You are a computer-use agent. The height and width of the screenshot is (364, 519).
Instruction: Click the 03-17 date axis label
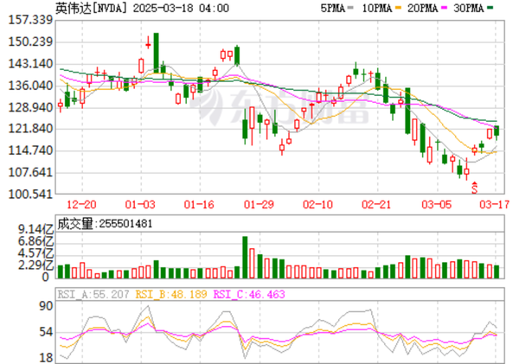494,205
